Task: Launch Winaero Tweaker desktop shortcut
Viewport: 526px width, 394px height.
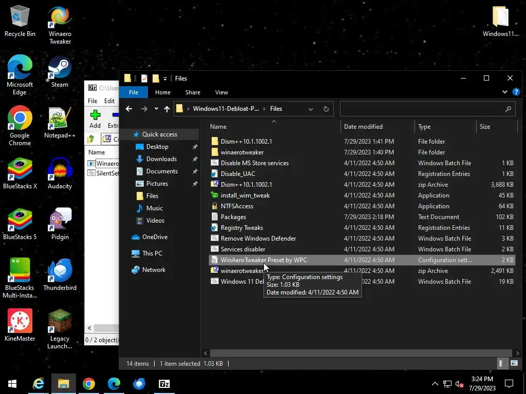Action: 60,25
